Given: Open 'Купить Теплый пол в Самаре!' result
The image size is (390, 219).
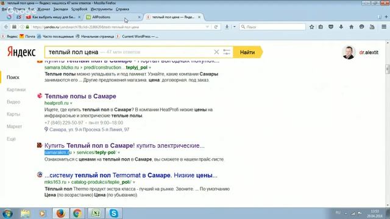Looking at the screenshot, I should coord(124,145).
